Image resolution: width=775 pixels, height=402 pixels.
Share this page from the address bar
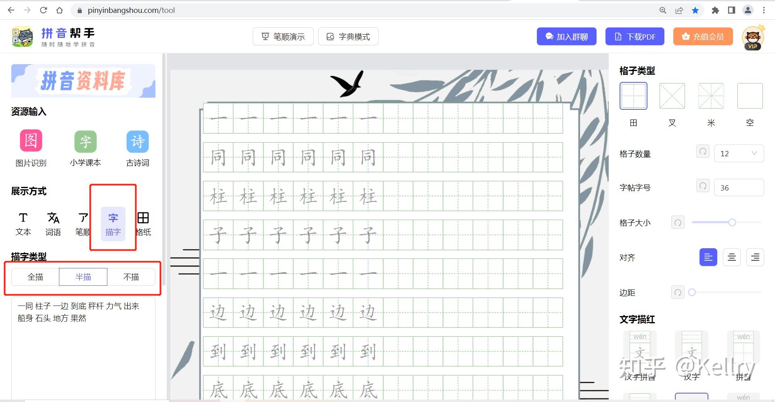[679, 10]
